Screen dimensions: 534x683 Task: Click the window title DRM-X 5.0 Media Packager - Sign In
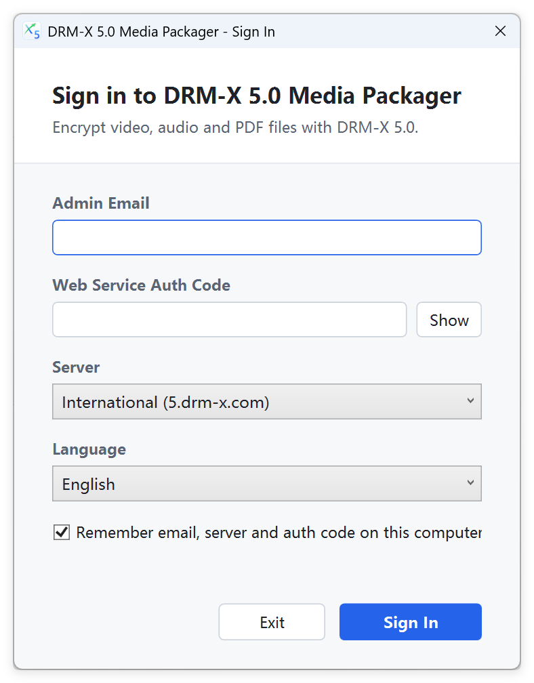click(x=161, y=32)
